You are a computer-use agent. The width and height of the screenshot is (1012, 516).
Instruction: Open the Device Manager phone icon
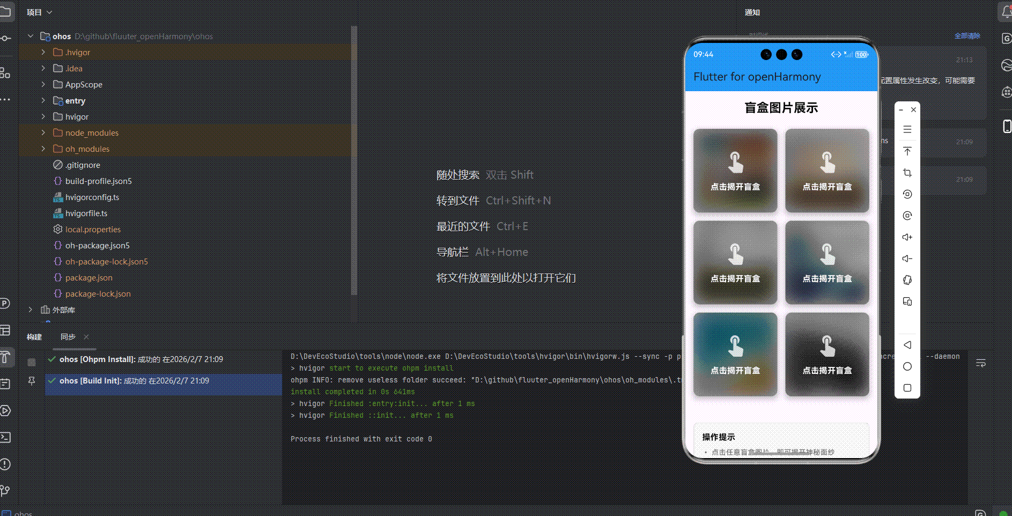pos(1007,126)
